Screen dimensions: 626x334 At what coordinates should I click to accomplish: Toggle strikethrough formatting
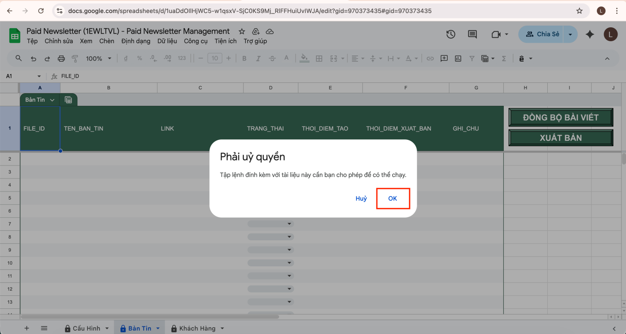pyautogui.click(x=272, y=58)
